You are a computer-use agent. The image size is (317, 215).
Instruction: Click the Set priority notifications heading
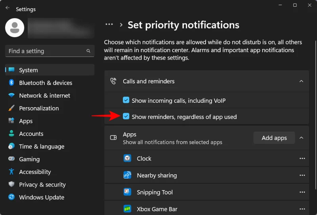tap(183, 25)
